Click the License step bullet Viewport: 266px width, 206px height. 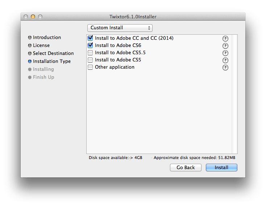[30, 45]
